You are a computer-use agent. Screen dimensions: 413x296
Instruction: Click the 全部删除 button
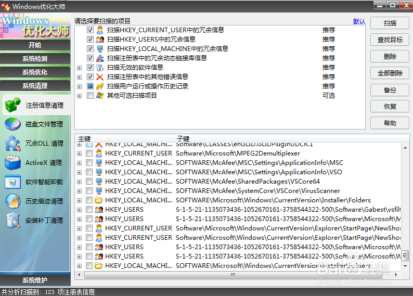(390, 73)
